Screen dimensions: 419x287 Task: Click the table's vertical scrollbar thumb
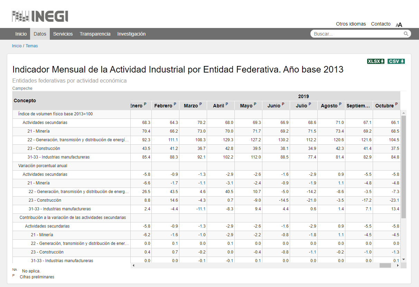point(403,167)
